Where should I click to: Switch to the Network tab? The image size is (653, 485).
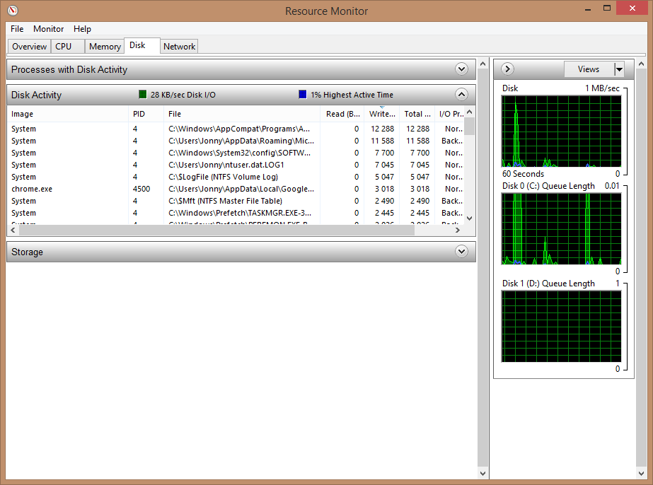pos(179,46)
